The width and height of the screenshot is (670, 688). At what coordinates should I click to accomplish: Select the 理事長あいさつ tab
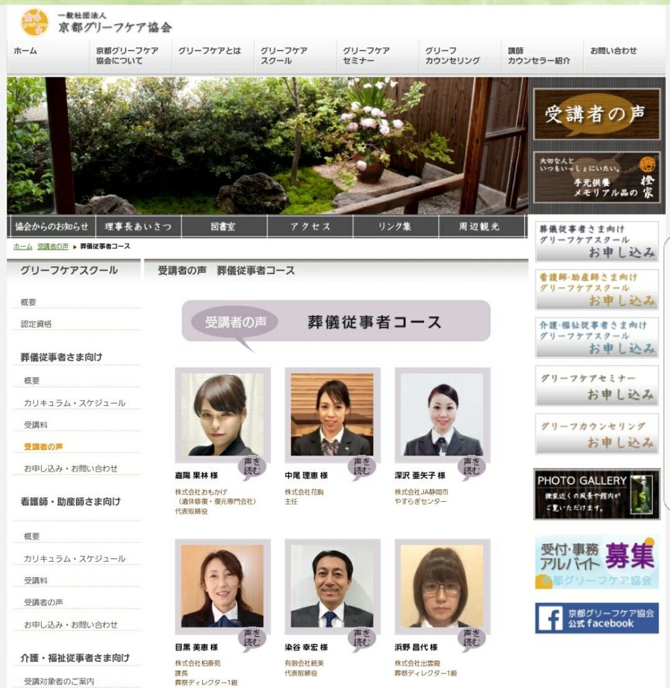coord(138,227)
